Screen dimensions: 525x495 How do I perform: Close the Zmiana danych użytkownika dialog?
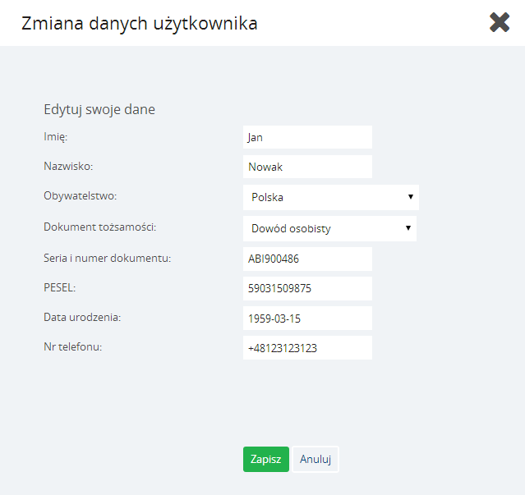pos(500,22)
